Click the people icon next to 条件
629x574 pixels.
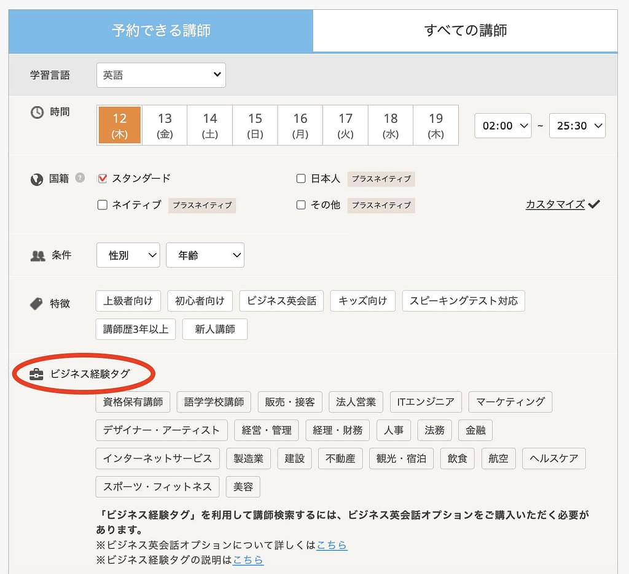pos(38,255)
